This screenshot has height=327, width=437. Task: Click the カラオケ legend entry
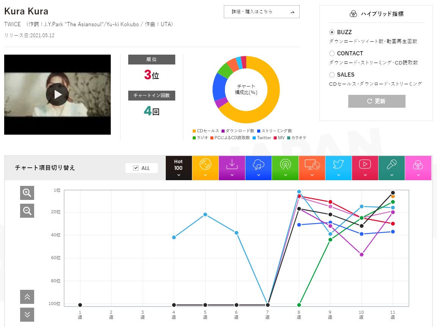[297, 138]
